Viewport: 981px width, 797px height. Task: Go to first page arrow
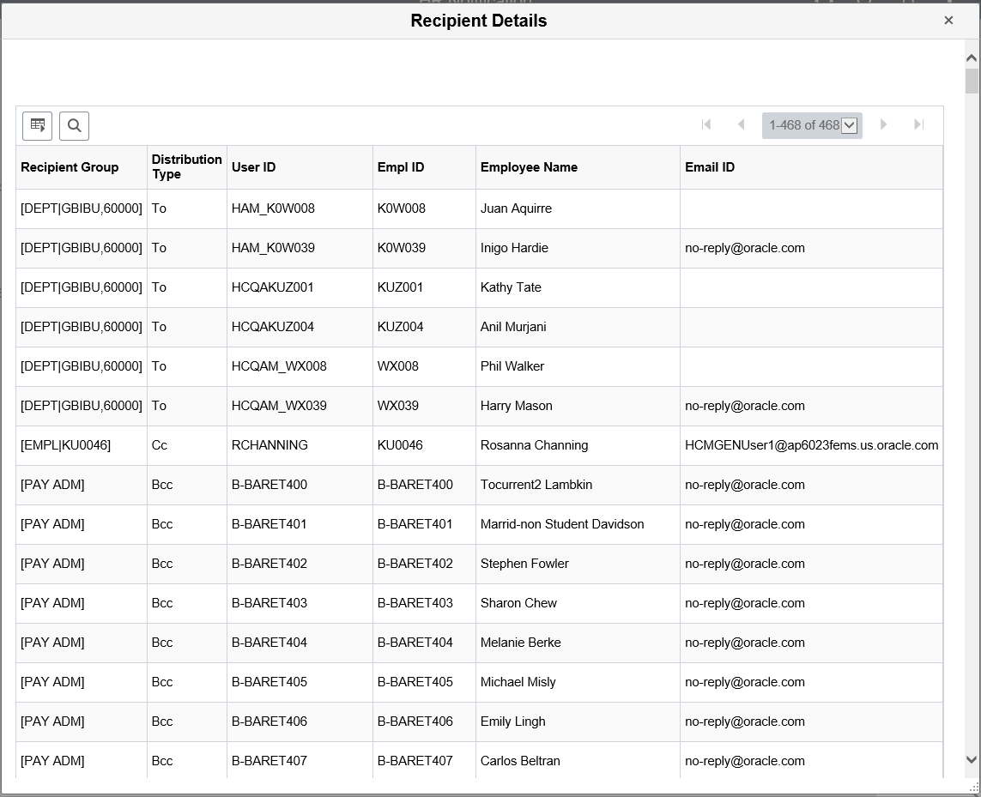(x=706, y=124)
